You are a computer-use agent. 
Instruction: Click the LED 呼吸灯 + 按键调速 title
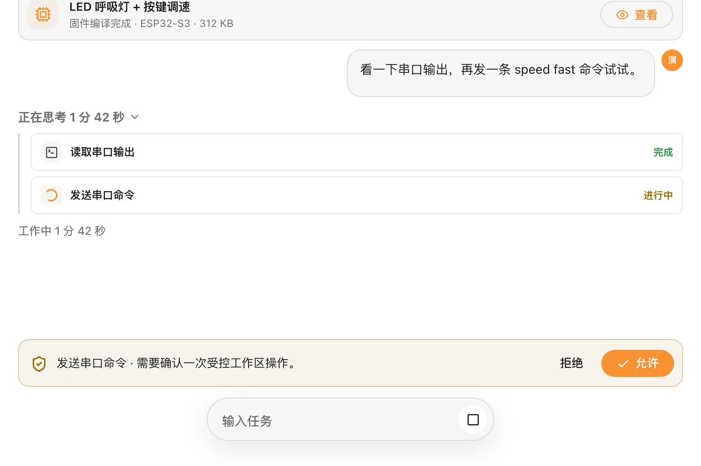tap(129, 7)
